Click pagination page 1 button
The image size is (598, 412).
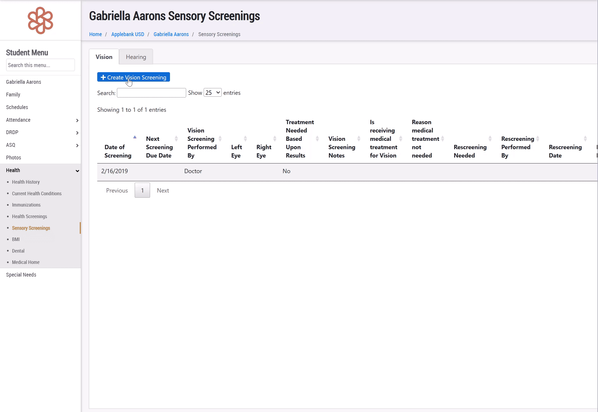[x=142, y=190]
